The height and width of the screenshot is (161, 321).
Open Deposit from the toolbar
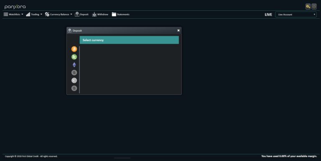click(82, 14)
